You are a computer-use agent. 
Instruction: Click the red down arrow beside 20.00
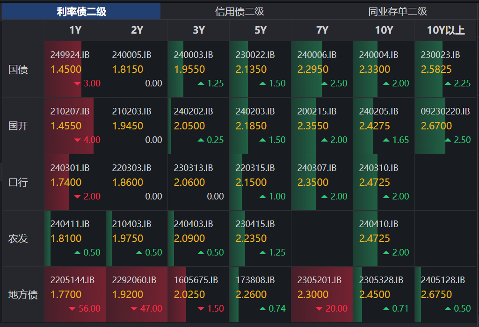[319, 309]
